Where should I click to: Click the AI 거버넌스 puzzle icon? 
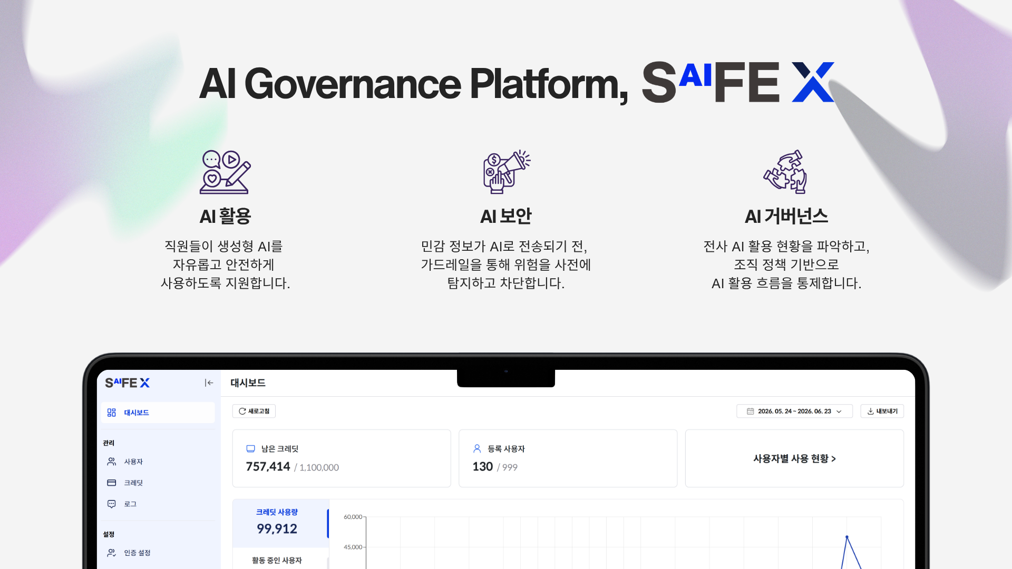[785, 172]
